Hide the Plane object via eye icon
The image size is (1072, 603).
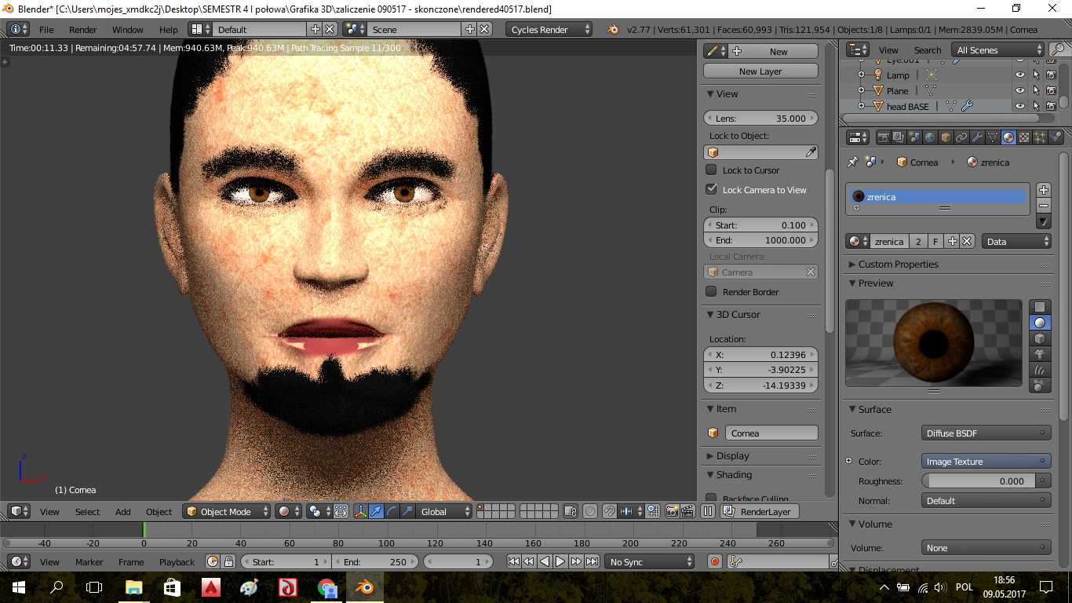[1019, 91]
